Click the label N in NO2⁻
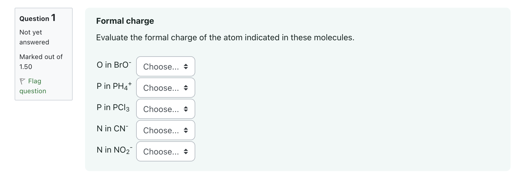The image size is (523, 181). pyautogui.click(x=114, y=150)
